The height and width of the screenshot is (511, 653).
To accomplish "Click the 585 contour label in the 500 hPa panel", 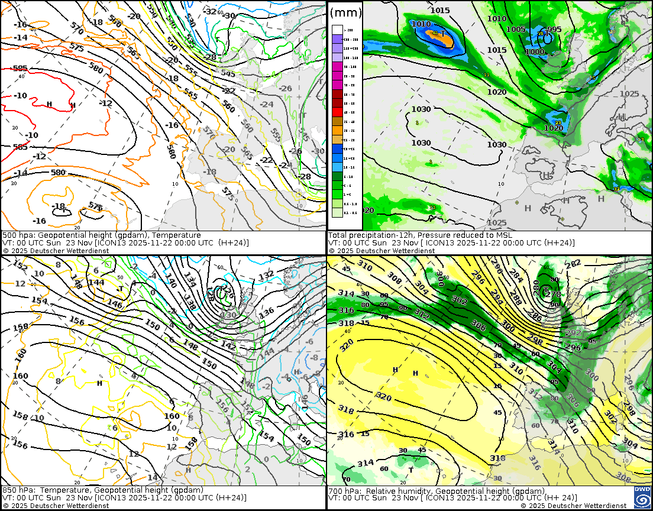I will tap(20, 69).
